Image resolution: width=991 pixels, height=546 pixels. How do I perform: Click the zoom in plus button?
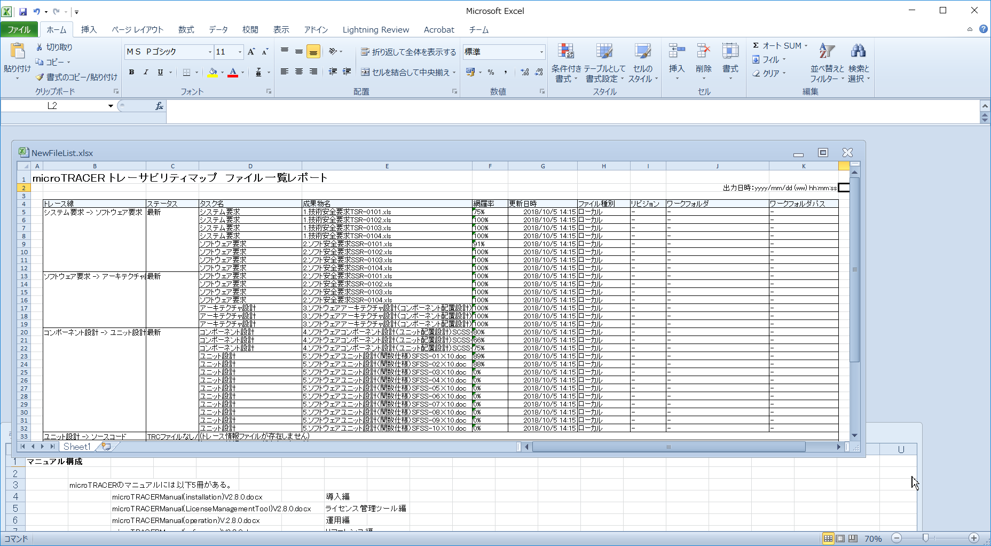(x=974, y=539)
